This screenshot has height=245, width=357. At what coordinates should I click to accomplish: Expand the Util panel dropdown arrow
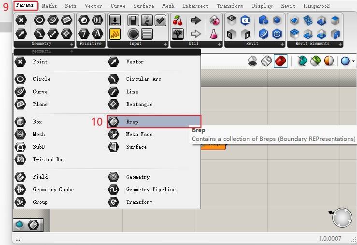coord(219,44)
